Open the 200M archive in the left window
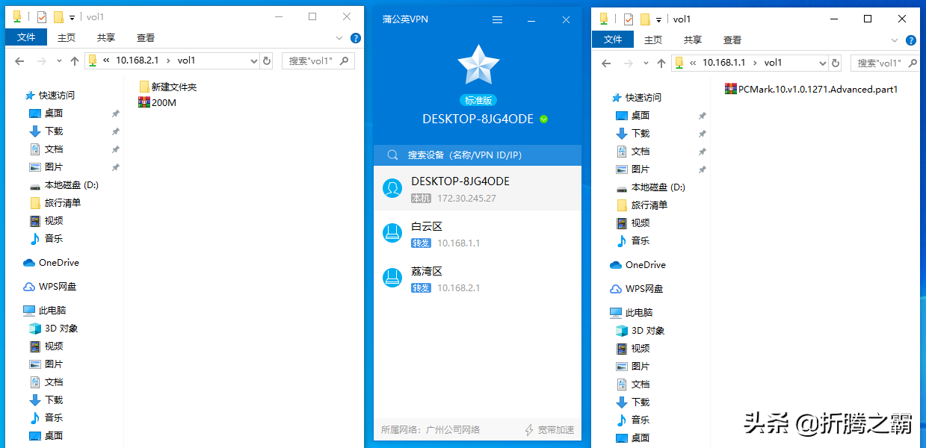The height and width of the screenshot is (448, 926). 157,102
